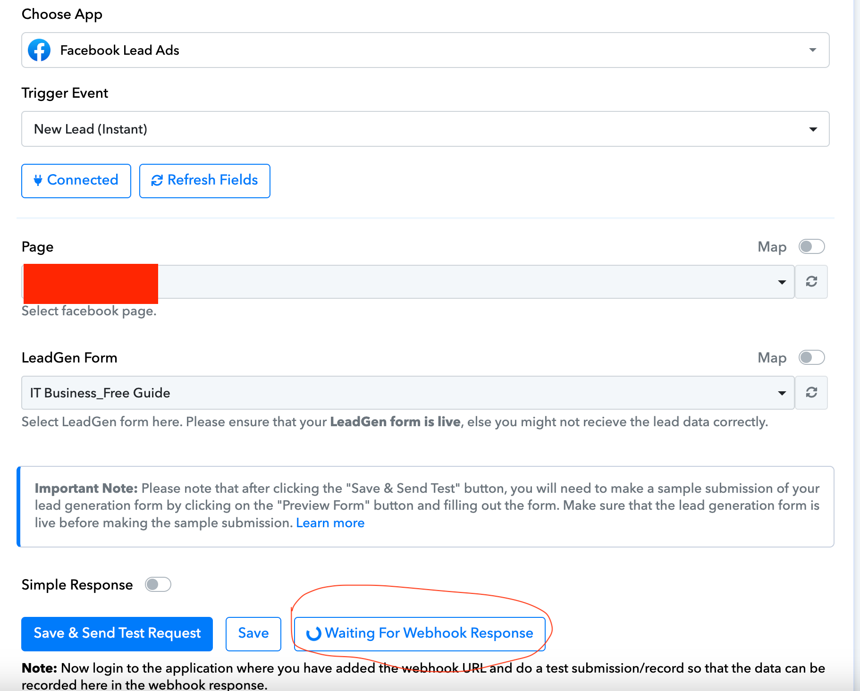Click the 'LeadGen form is live' bold text
This screenshot has height=691, width=860.
[395, 421]
